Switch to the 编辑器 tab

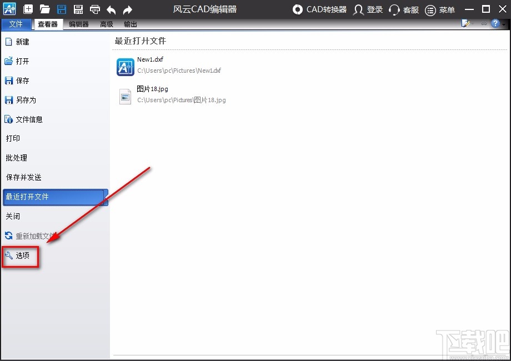coord(78,24)
